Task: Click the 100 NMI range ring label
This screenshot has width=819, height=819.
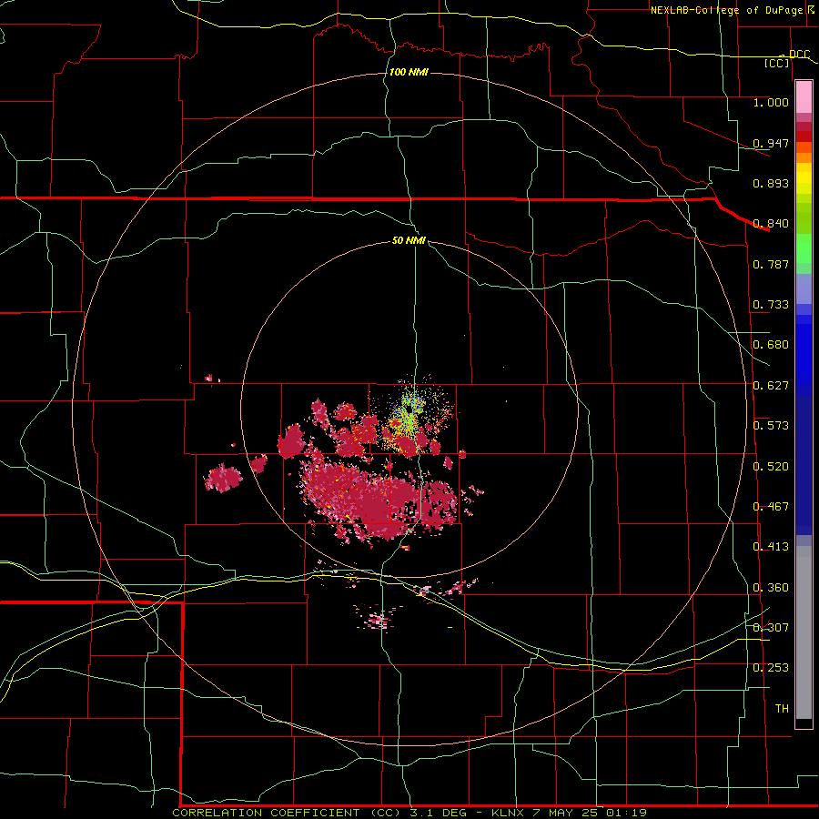Action: tap(409, 72)
